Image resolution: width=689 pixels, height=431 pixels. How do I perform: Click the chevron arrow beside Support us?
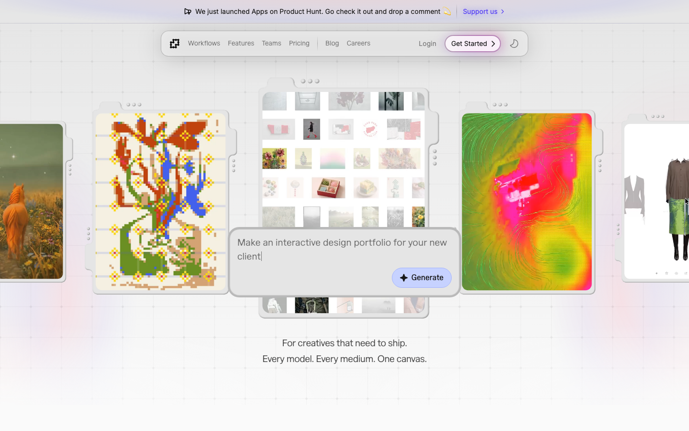click(x=502, y=11)
